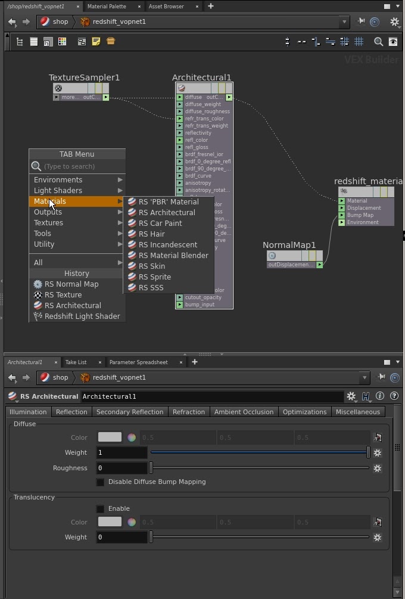Jump to Diffuse Color connected node
This screenshot has height=599, width=405.
(x=378, y=438)
